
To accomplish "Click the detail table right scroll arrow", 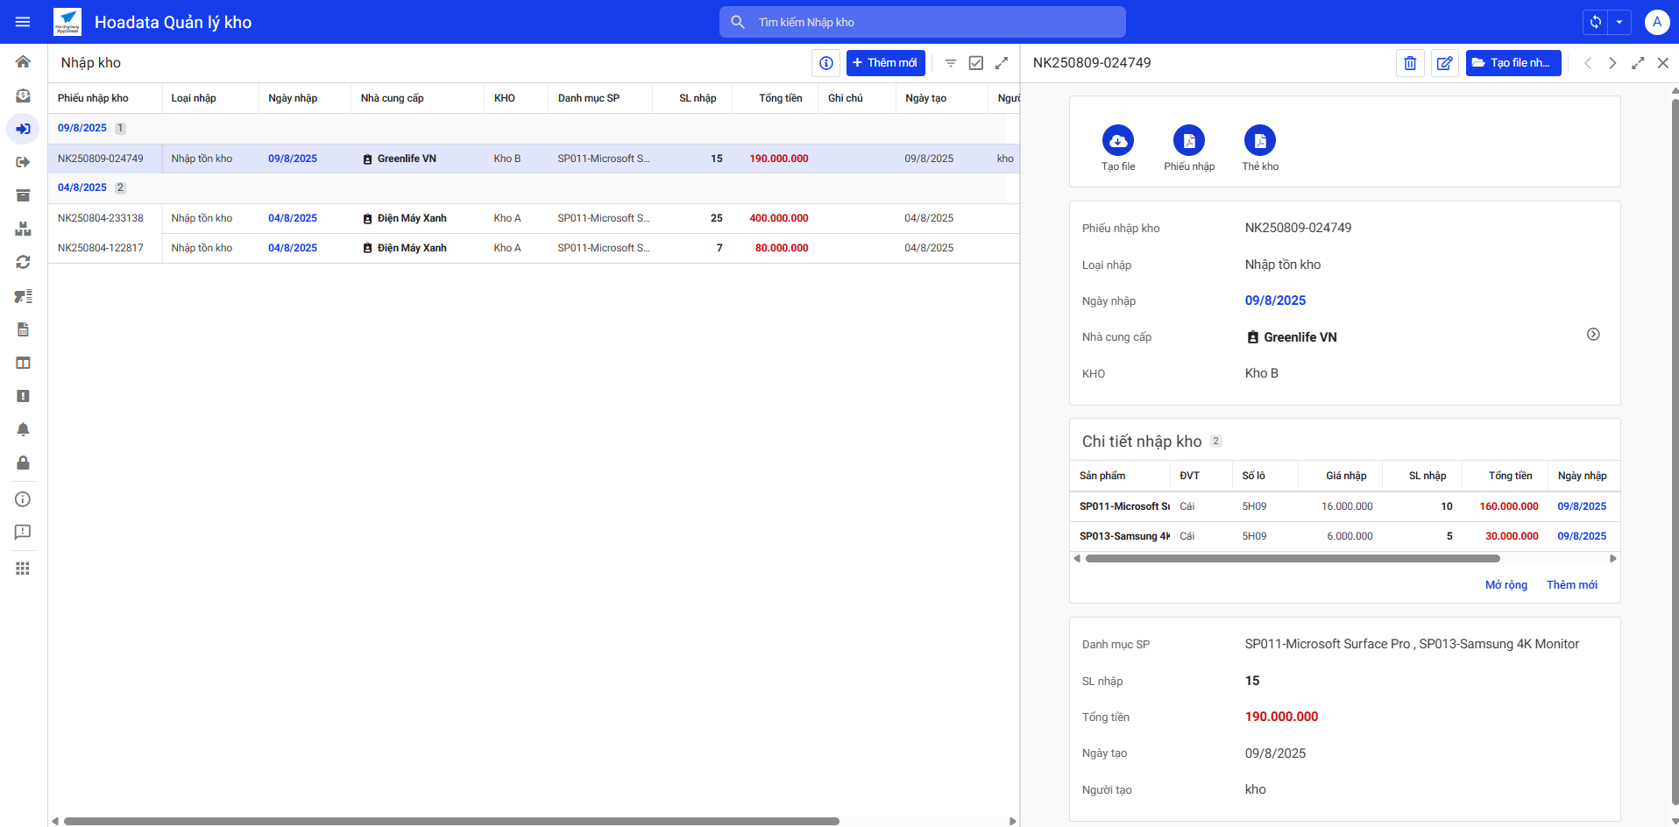I will [1612, 559].
